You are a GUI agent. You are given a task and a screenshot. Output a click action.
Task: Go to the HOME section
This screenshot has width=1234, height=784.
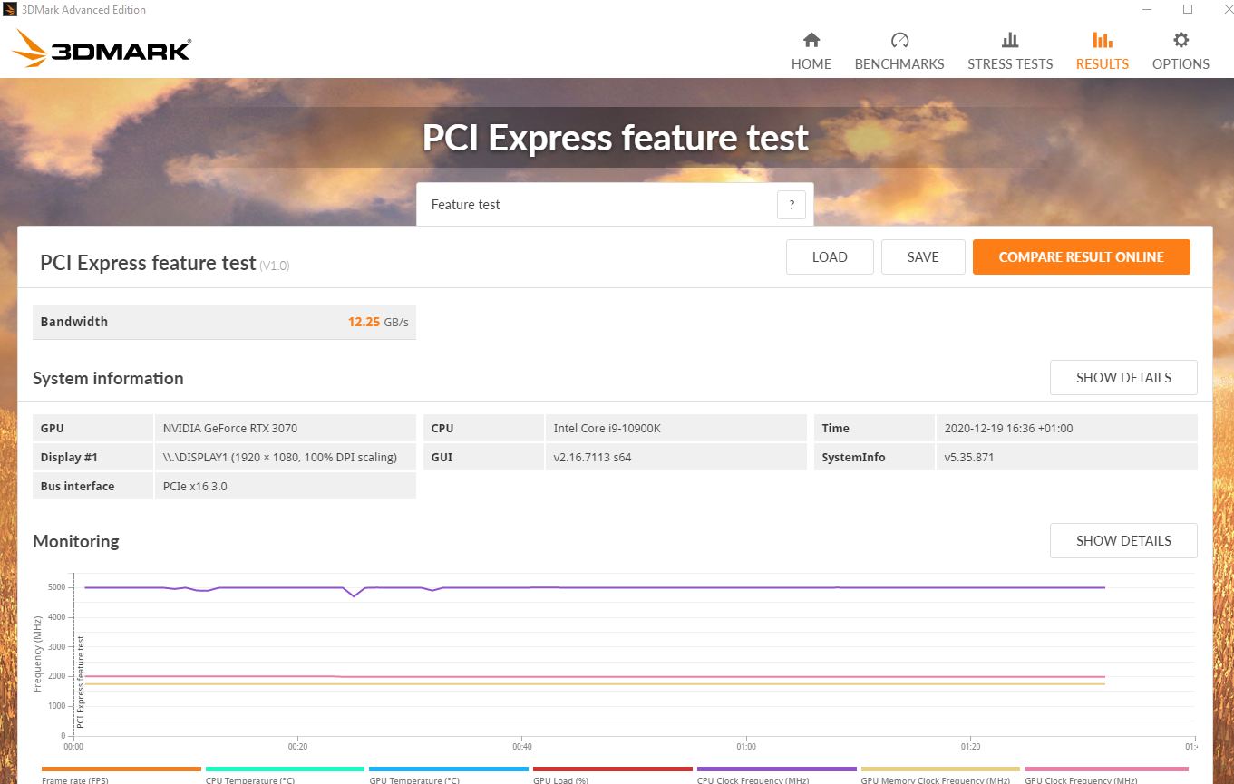coord(811,51)
